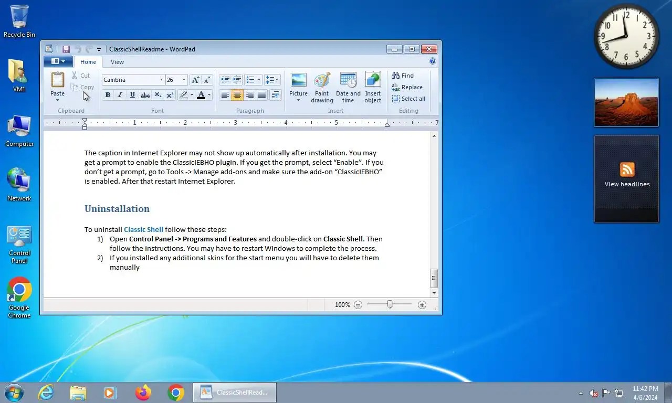The width and height of the screenshot is (672, 403).
Task: Click the first-line indent marker on ruler
Action: tap(85, 121)
